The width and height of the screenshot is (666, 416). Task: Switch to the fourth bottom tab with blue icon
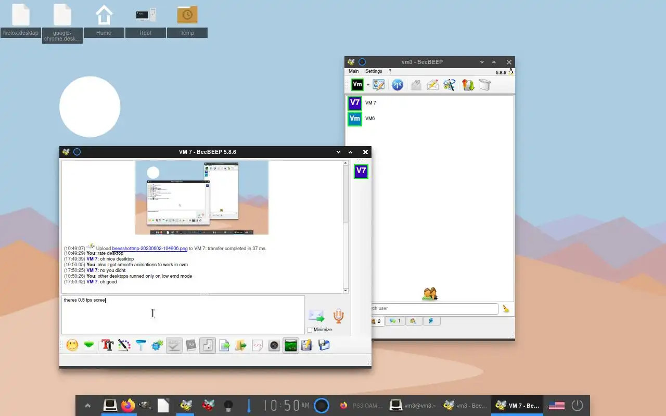click(x=431, y=321)
